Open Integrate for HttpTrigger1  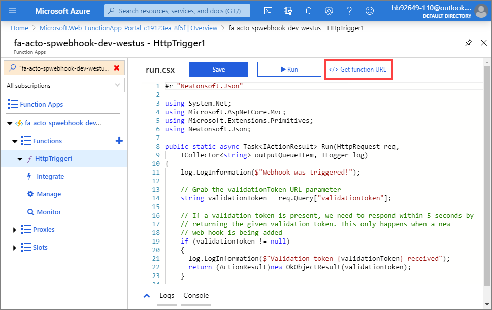[x=50, y=176]
